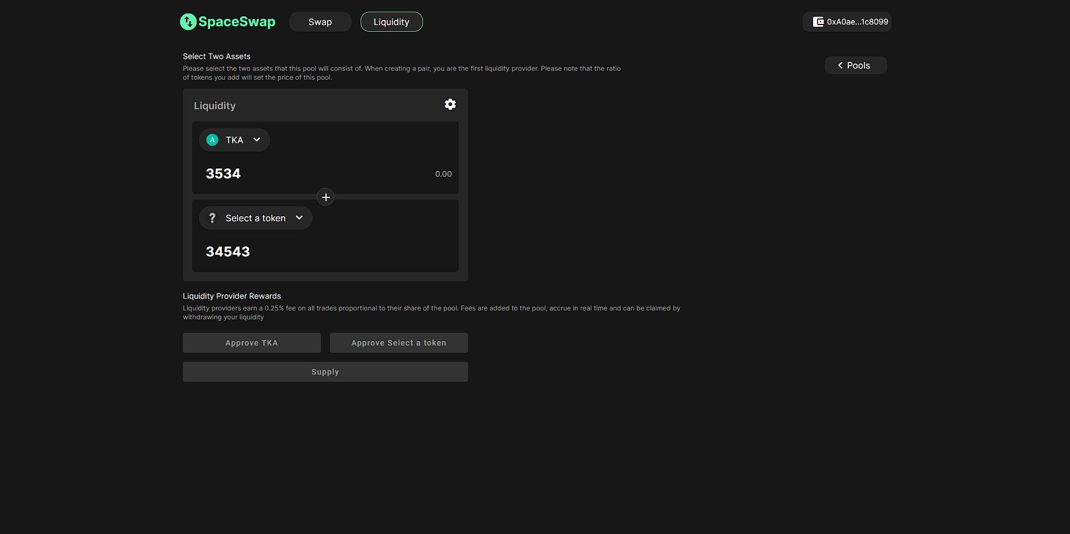Viewport: 1070px width, 534px height.
Task: Click the Liquidity Provider Rewards heading
Action: (232, 296)
